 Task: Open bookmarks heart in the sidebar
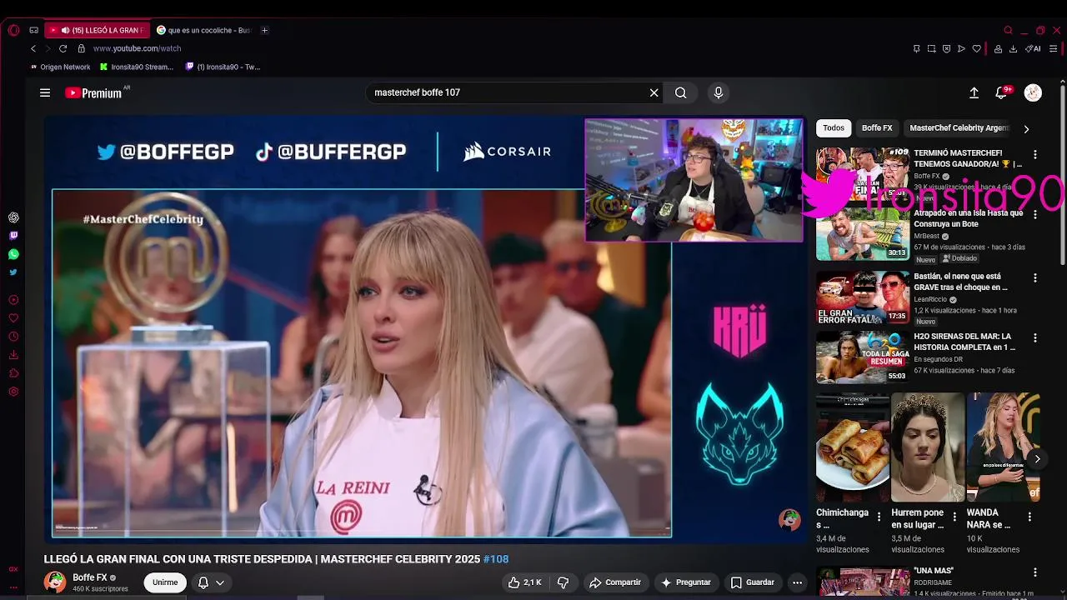click(13, 318)
